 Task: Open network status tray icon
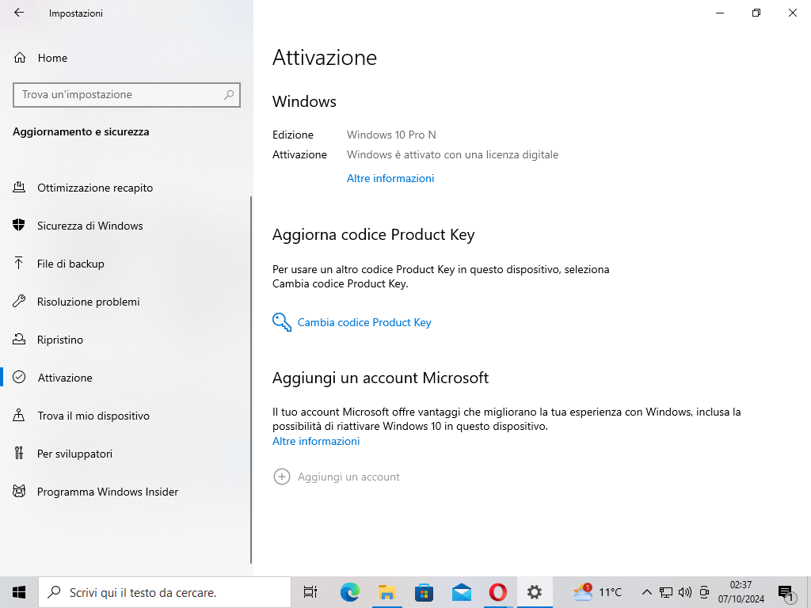click(x=665, y=592)
